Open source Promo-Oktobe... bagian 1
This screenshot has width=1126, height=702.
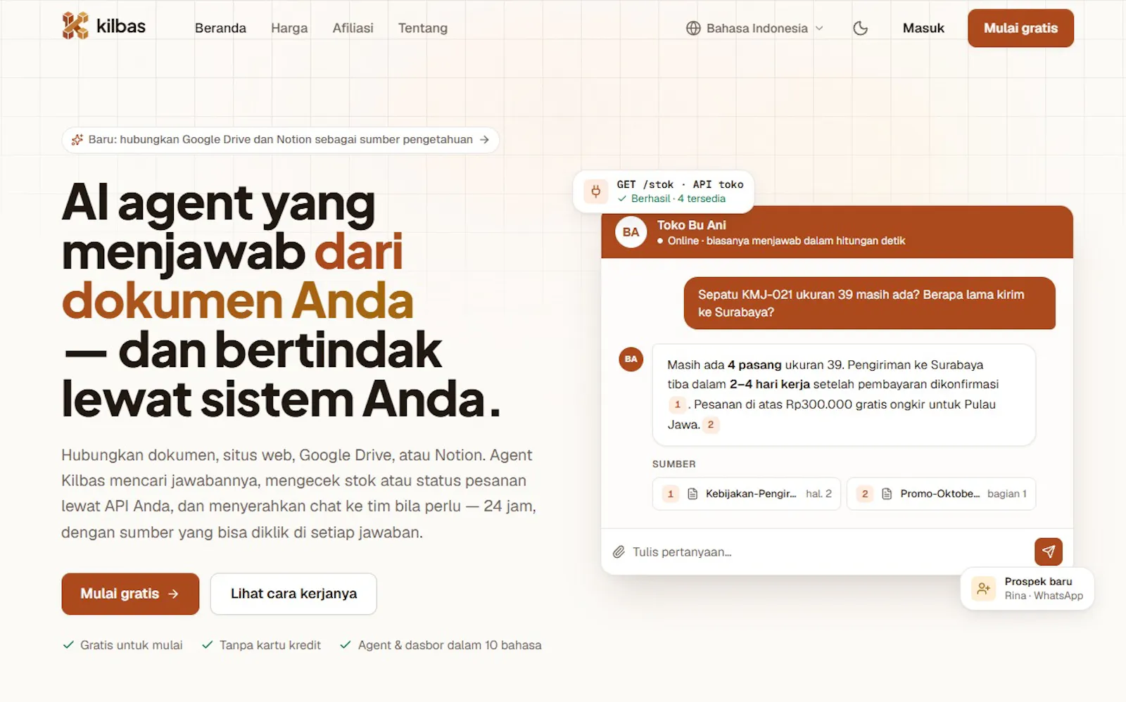click(941, 494)
